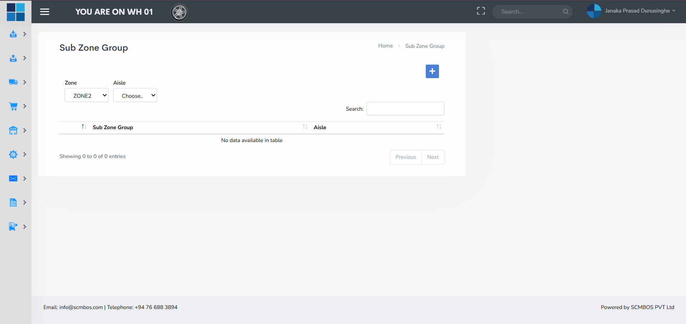Click the outbound upload tray sidebar icon
This screenshot has height=324, width=686.
(13, 58)
